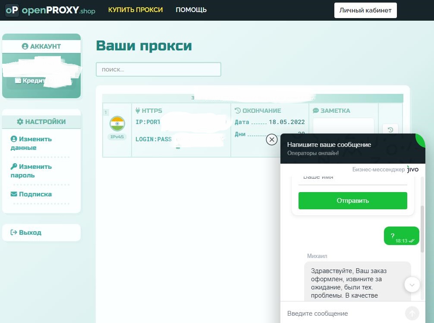The image size is (434, 323).
Task: Open Изменить данные link
Action: pos(31,143)
